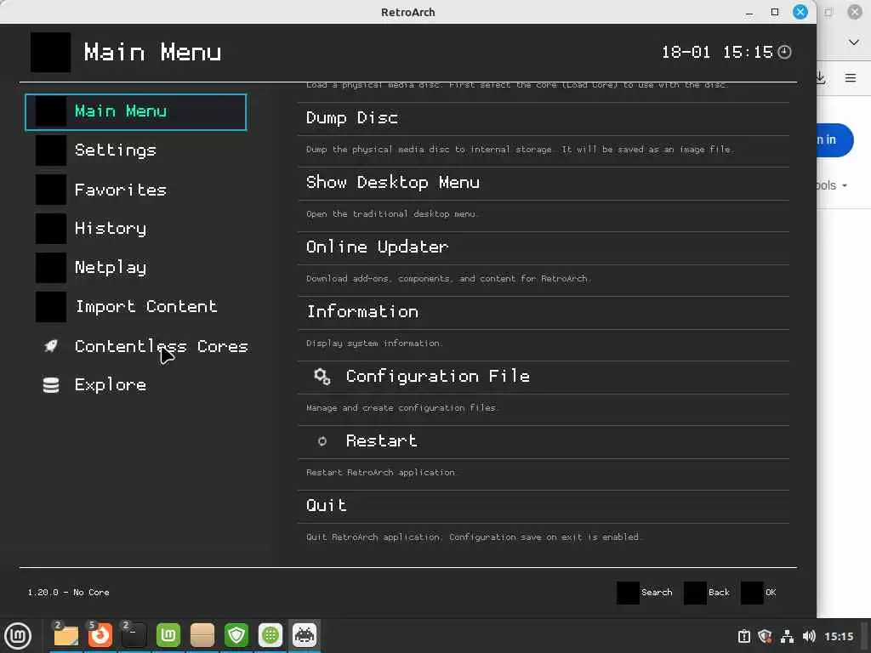871x653 pixels.
Task: Open the terminal from the taskbar
Action: (134, 635)
